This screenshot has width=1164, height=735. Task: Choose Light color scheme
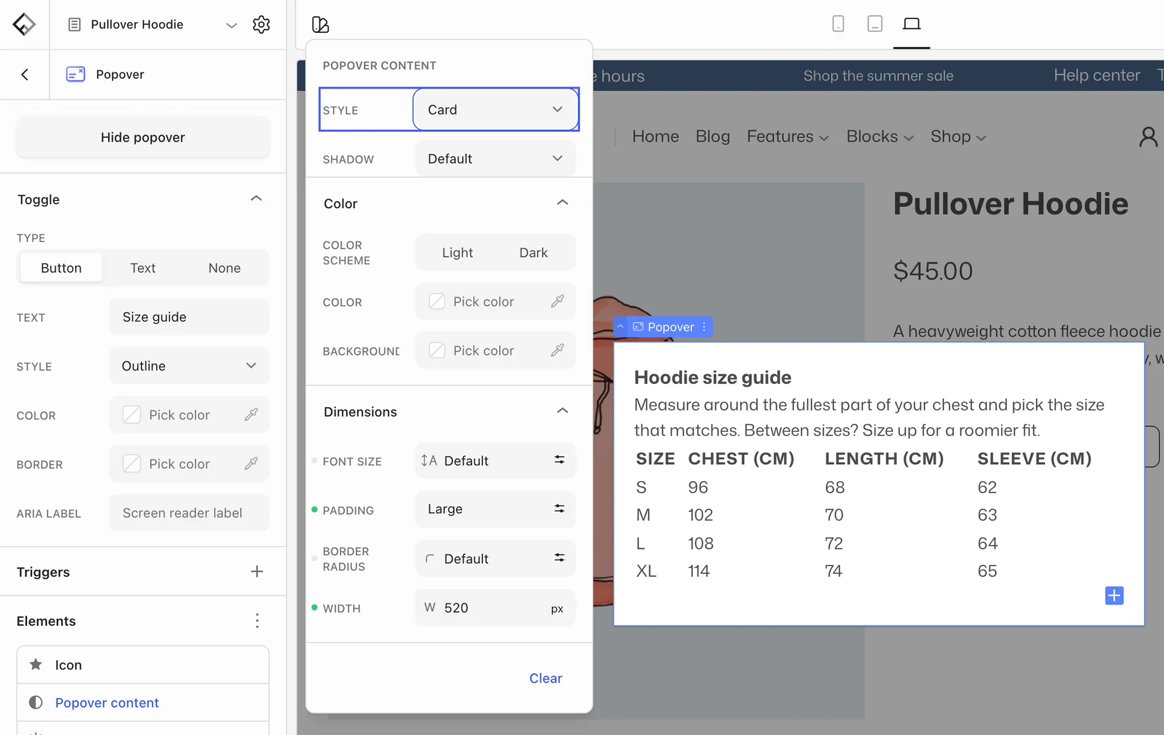pos(457,253)
